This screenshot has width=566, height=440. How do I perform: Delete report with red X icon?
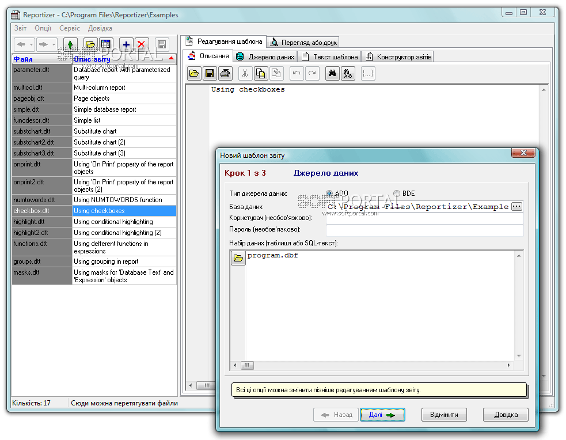(142, 44)
